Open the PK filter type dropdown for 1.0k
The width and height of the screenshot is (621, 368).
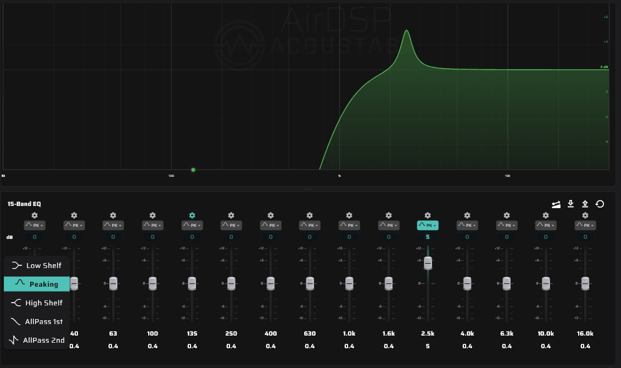[349, 225]
